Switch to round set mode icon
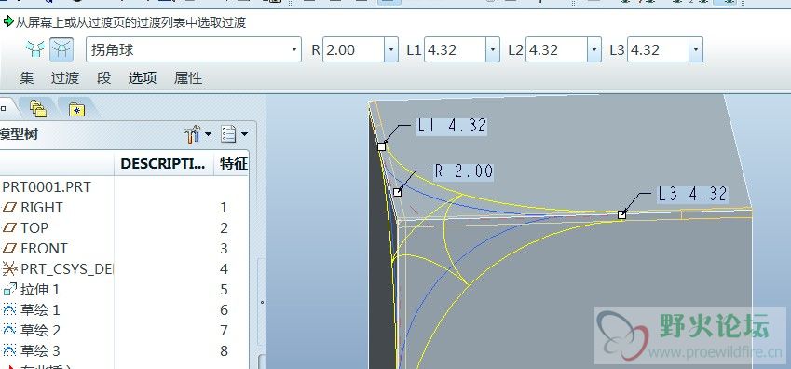The width and height of the screenshot is (791, 369). pyautogui.click(x=35, y=49)
